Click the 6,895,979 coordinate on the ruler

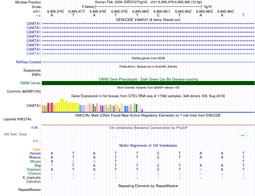click(x=119, y=11)
